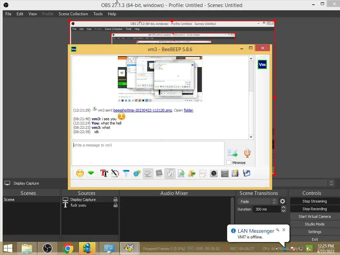Click the taskbar clock showing 12:25 PM
340x255 pixels.
326,248
